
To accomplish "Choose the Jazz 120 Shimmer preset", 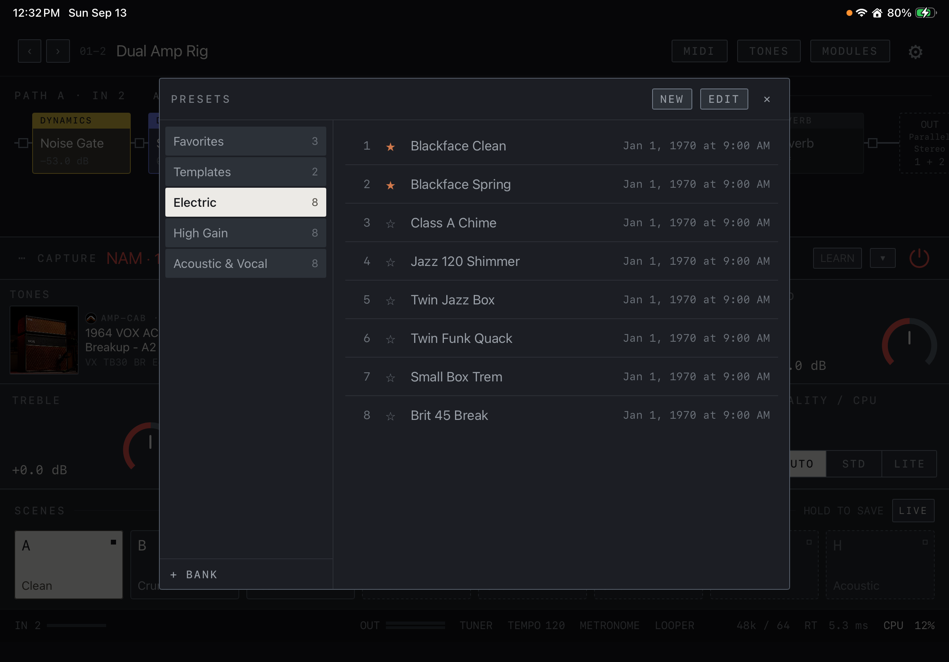I will (561, 261).
